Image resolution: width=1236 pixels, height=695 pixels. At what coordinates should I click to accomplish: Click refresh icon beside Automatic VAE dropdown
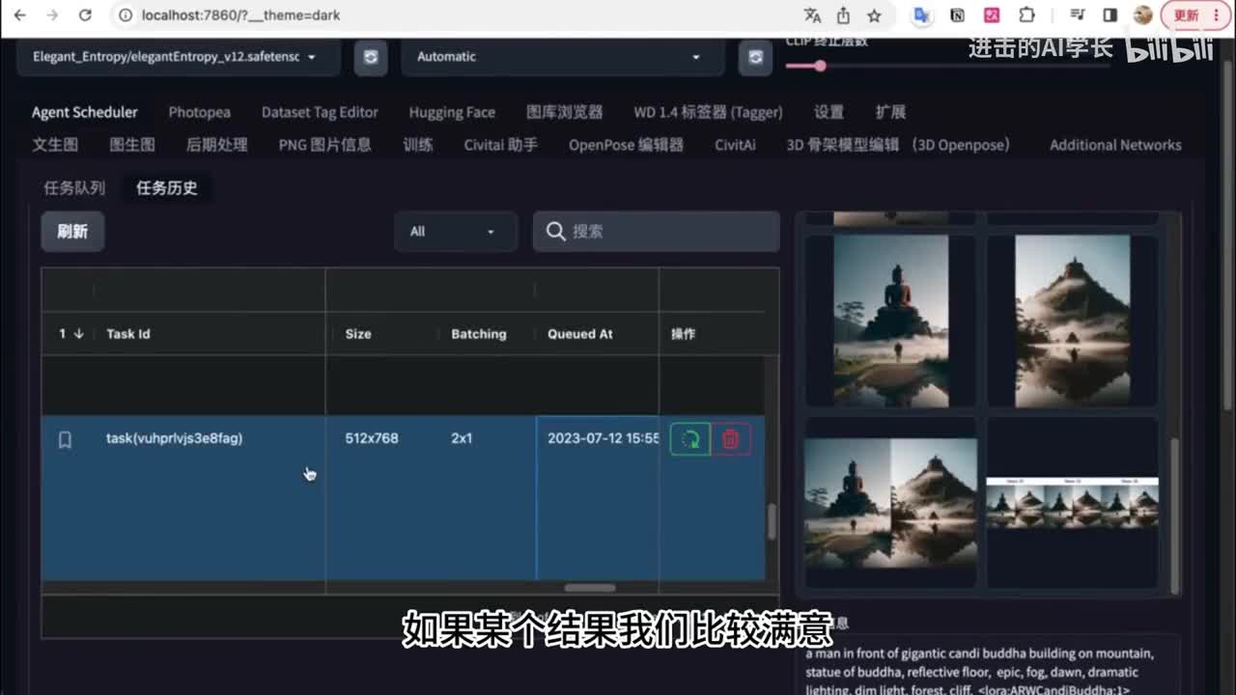(755, 57)
